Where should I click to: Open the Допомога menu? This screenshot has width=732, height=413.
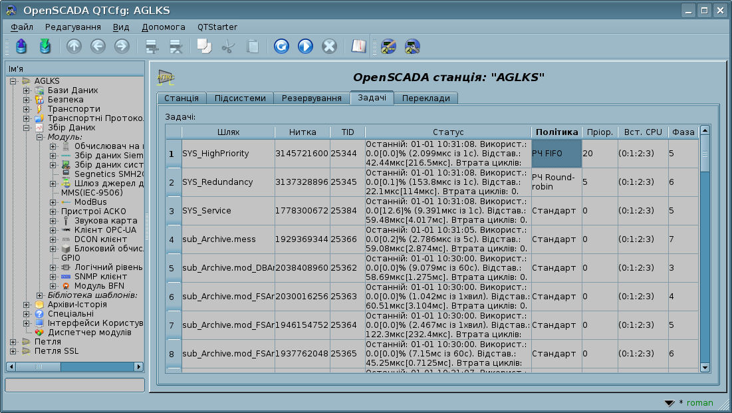tap(163, 27)
